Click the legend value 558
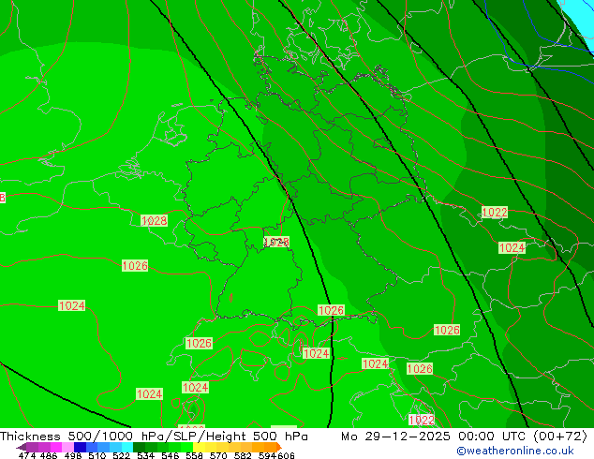 pos(194,455)
